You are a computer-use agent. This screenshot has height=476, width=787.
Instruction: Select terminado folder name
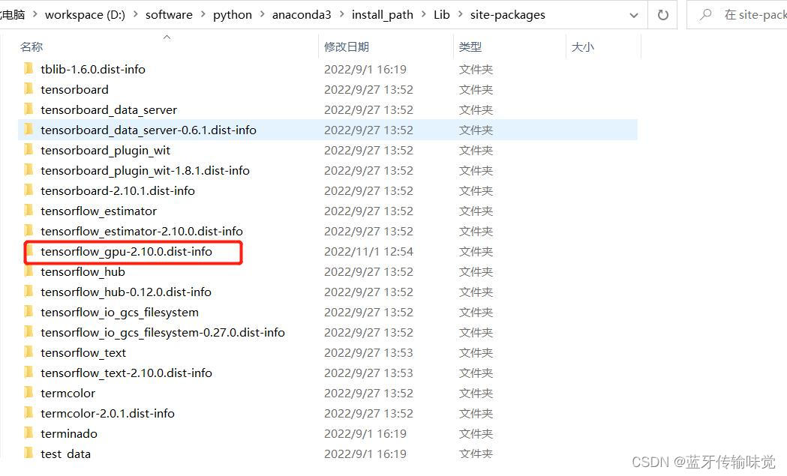[69, 434]
